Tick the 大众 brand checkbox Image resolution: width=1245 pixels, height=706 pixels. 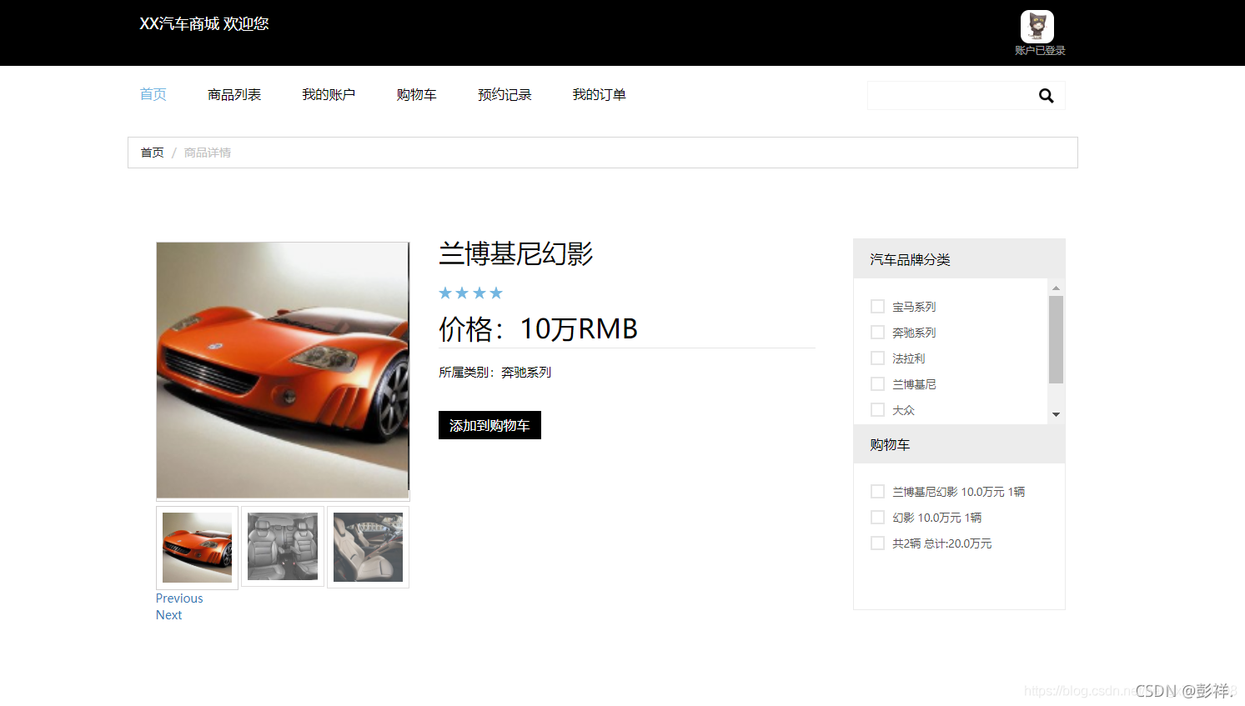click(x=877, y=409)
